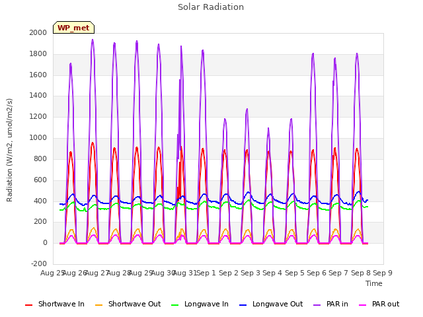This screenshot has width=423, height=317.
Task: Click the Sep 2 x-axis label
Action: coord(229,273)
